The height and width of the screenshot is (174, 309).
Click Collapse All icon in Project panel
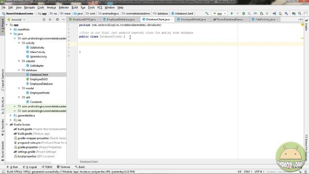(50, 19)
